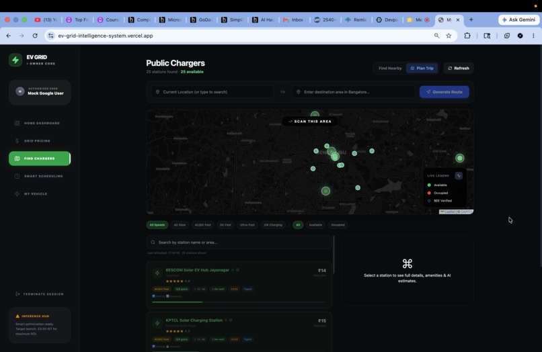This screenshot has width=542, height=352.
Task: Click the browser reload button
Action: click(x=35, y=36)
